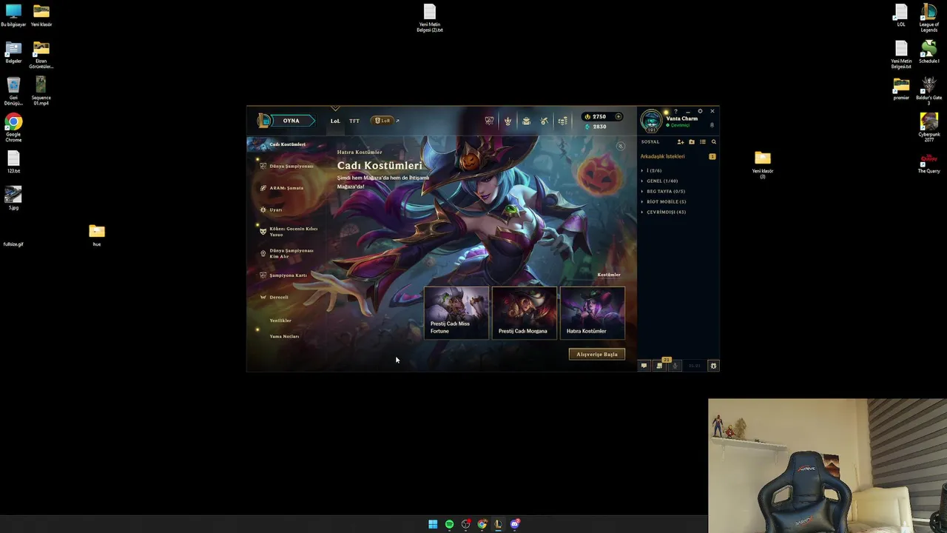This screenshot has height=533, width=947.
Task: Open the LoR external link tab
Action: pyautogui.click(x=385, y=121)
